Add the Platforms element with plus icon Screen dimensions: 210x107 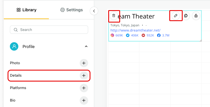pyautogui.click(x=84, y=88)
